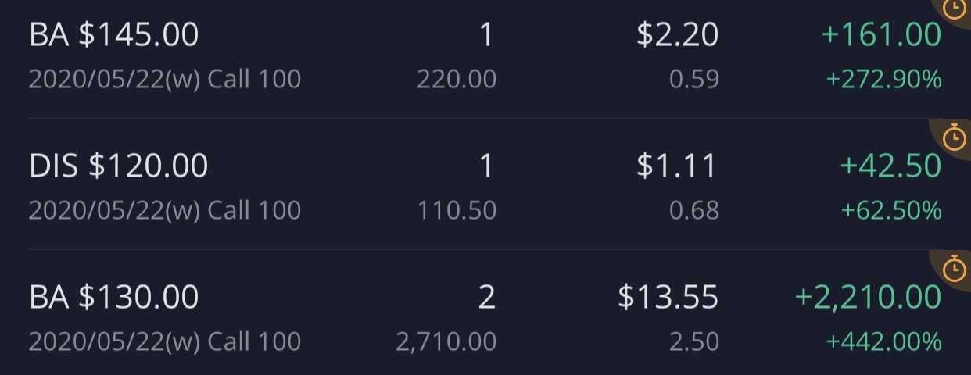Select the +62.50% gain percentage
Screen dimensions: 971x375
tap(891, 210)
